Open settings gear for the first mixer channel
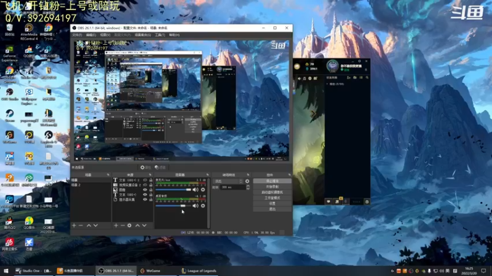Viewport: 492px width, 276px height. pos(203,190)
